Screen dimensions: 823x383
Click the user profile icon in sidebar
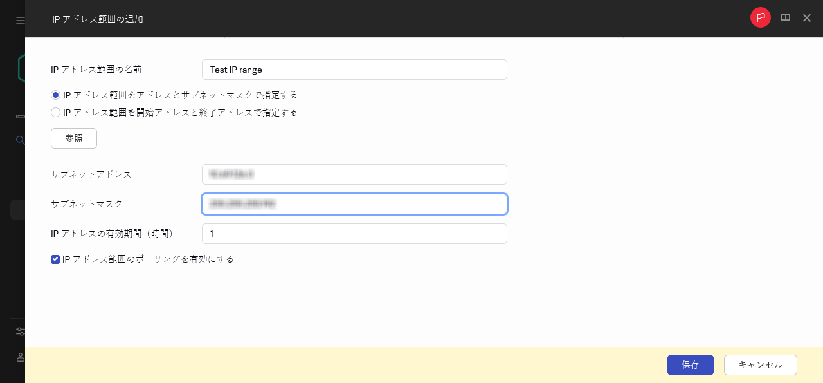click(20, 358)
